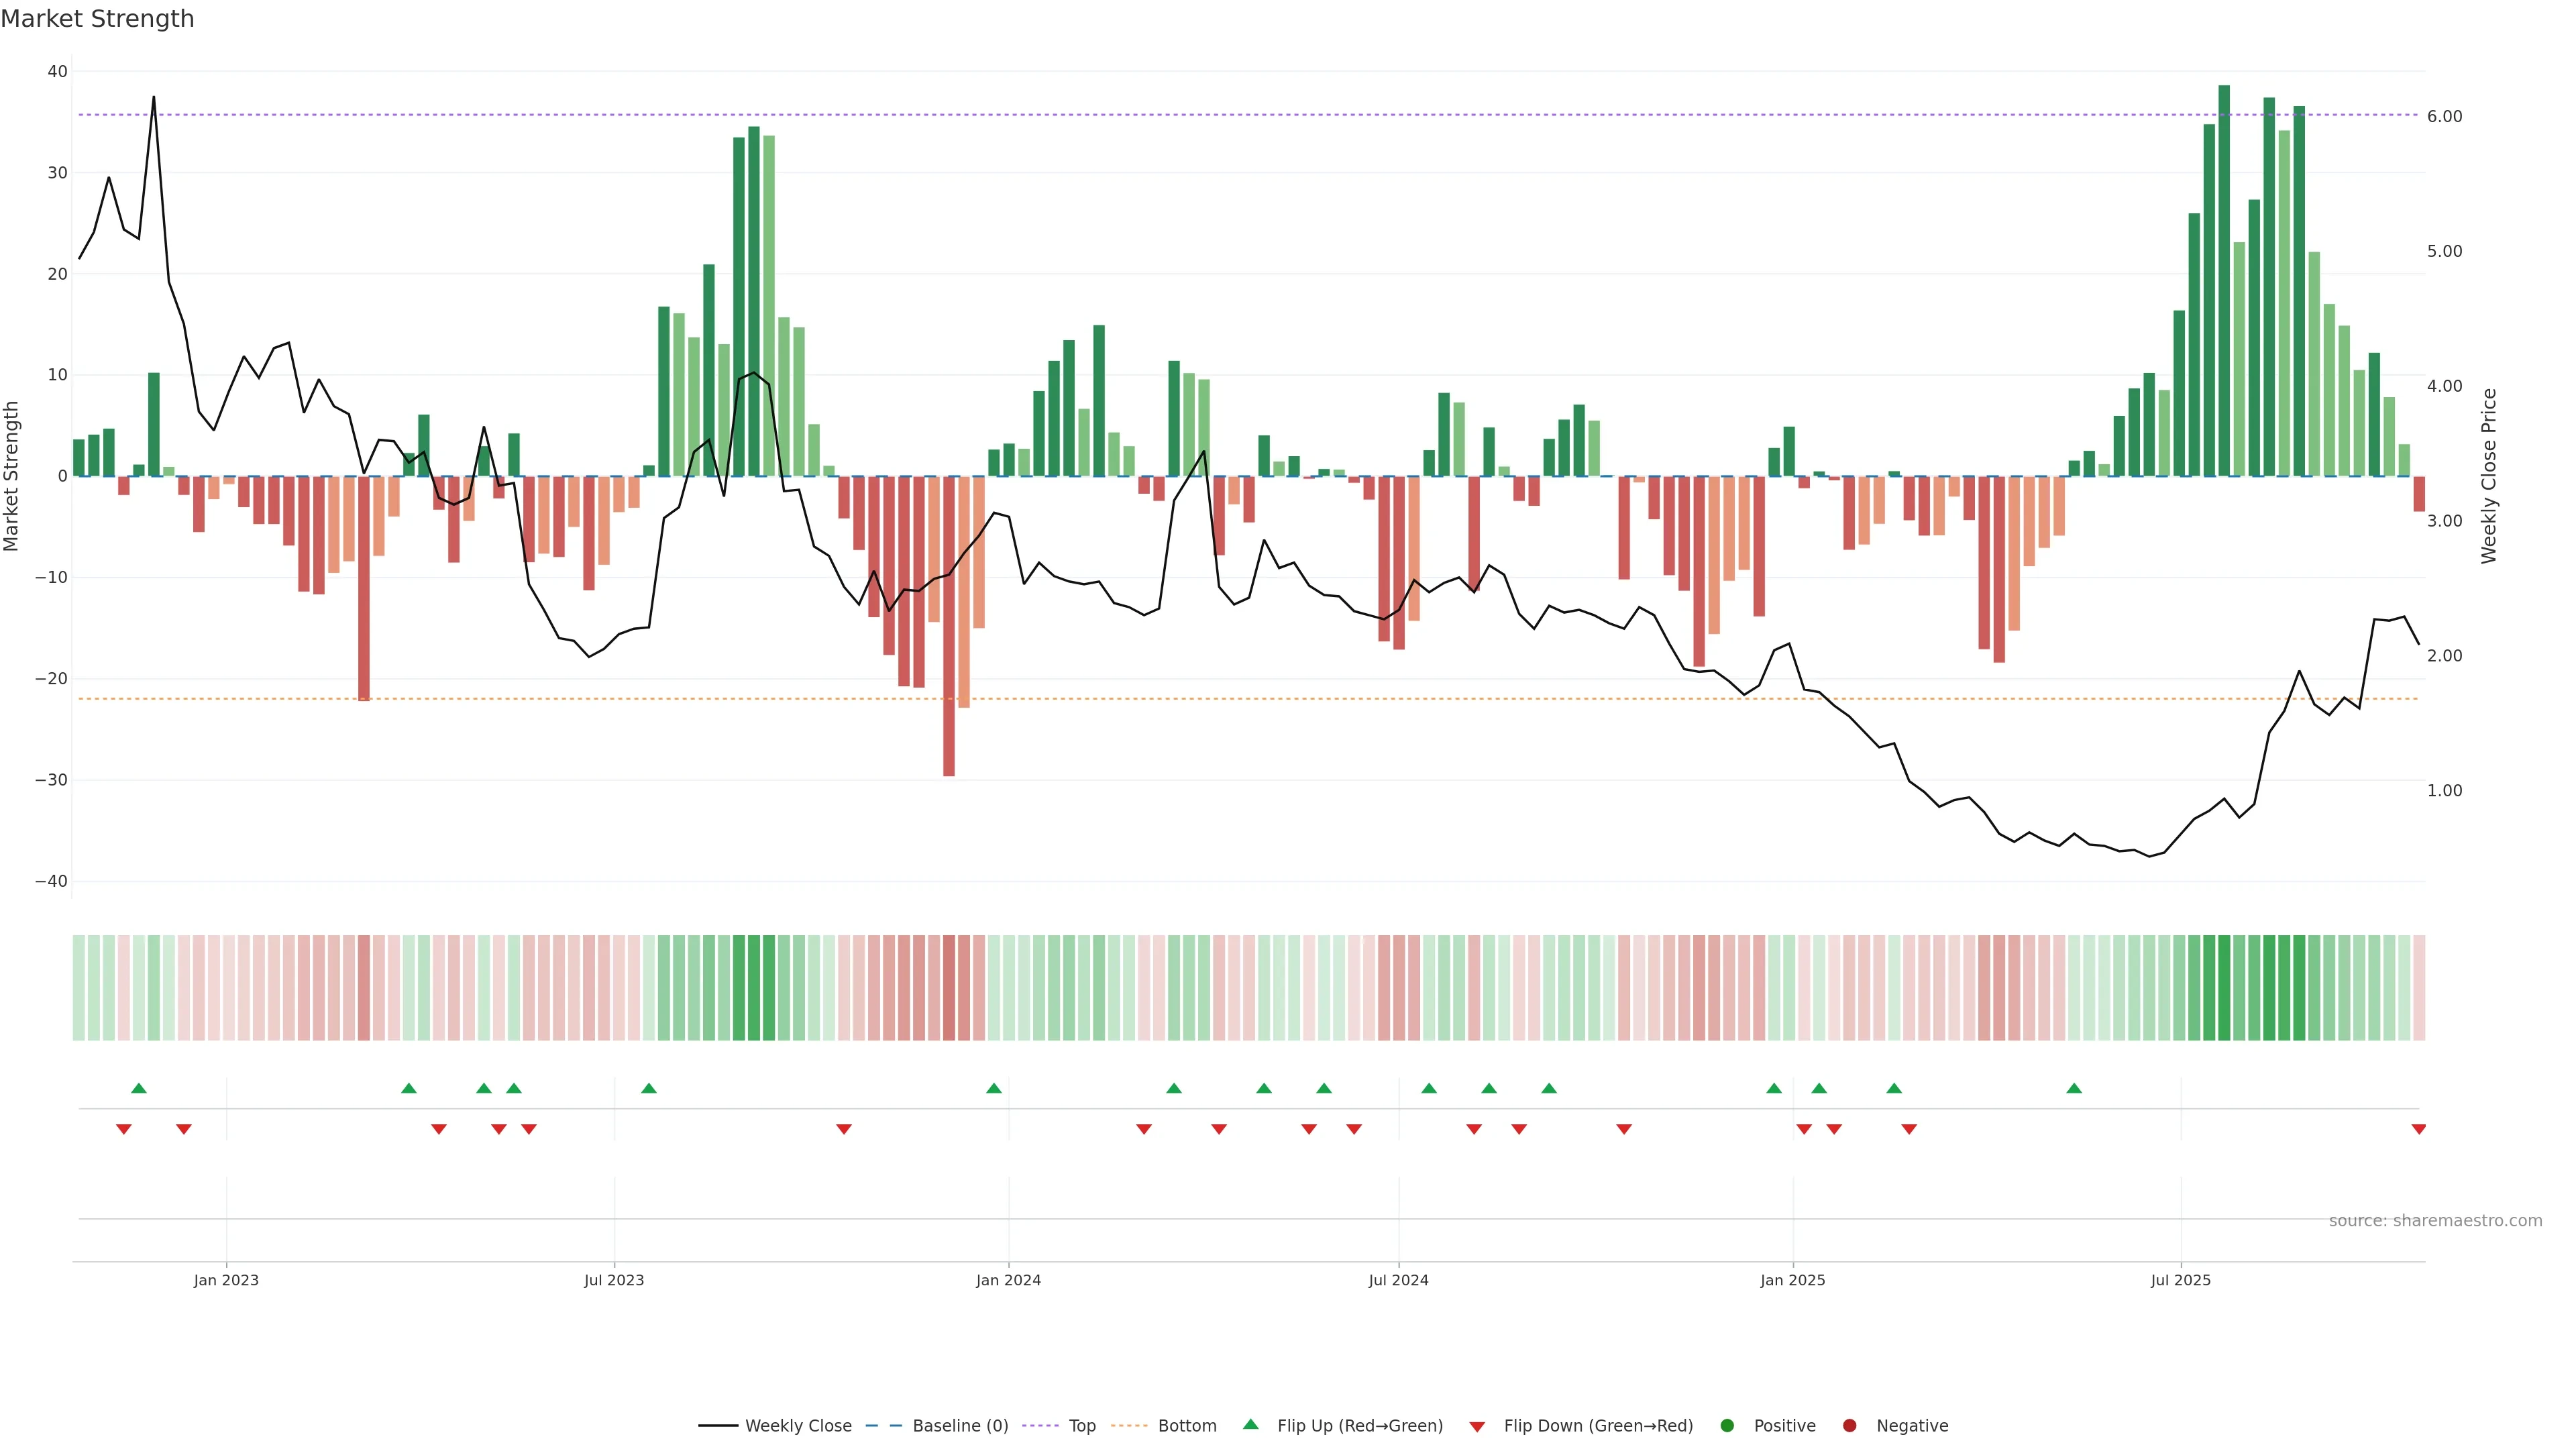The width and height of the screenshot is (2576, 1449).
Task: Click the lone flip-down triangle between Jul 2023 and Jan 2024
Action: click(843, 1129)
